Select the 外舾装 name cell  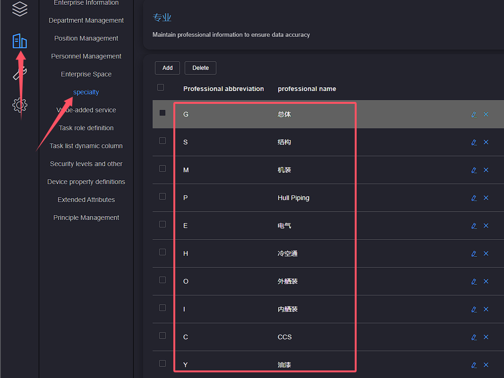[288, 281]
